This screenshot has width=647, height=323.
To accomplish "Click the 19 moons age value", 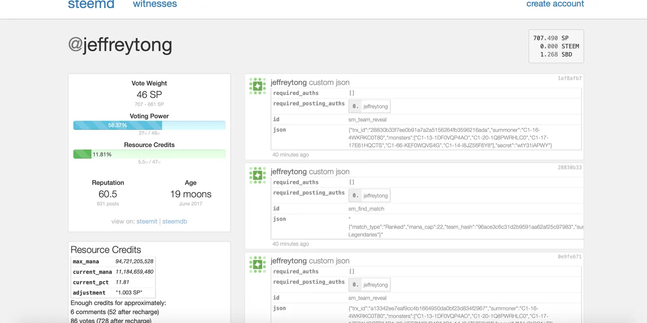I will pos(191,194).
